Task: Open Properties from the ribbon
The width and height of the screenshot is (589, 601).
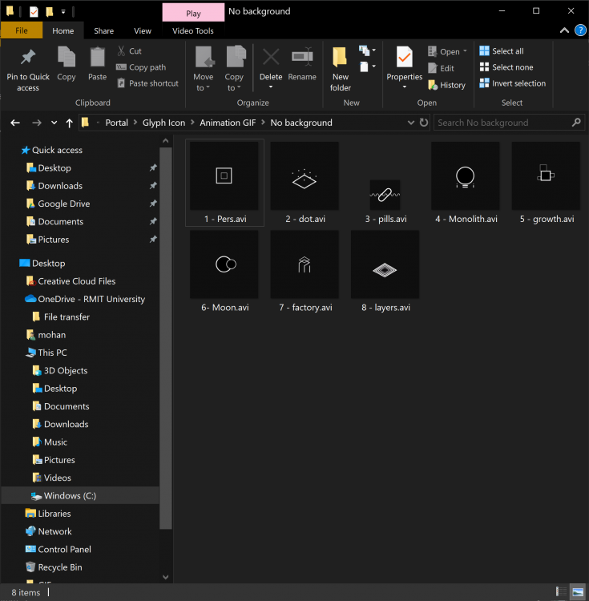Action: (x=404, y=59)
